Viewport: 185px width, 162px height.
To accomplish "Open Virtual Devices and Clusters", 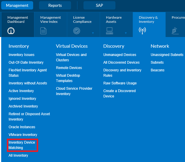I will pyautogui.click(x=71, y=57).
